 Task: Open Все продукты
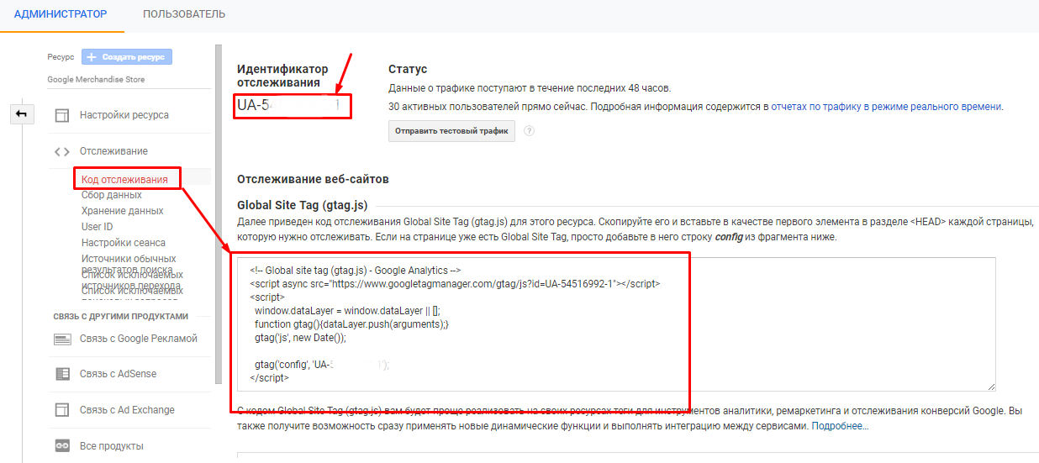point(112,446)
